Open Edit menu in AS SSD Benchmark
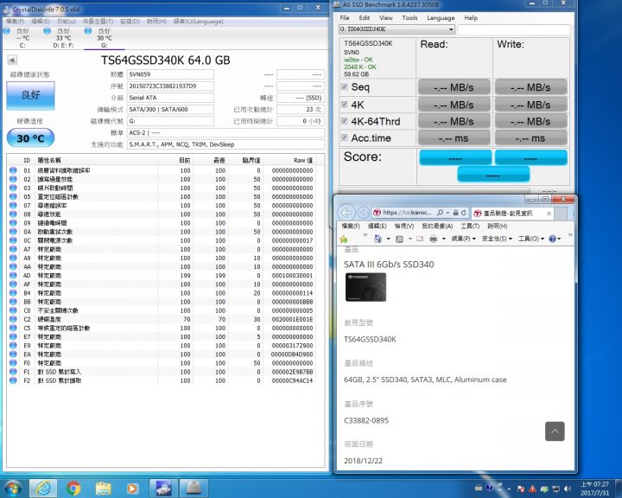 (x=365, y=18)
